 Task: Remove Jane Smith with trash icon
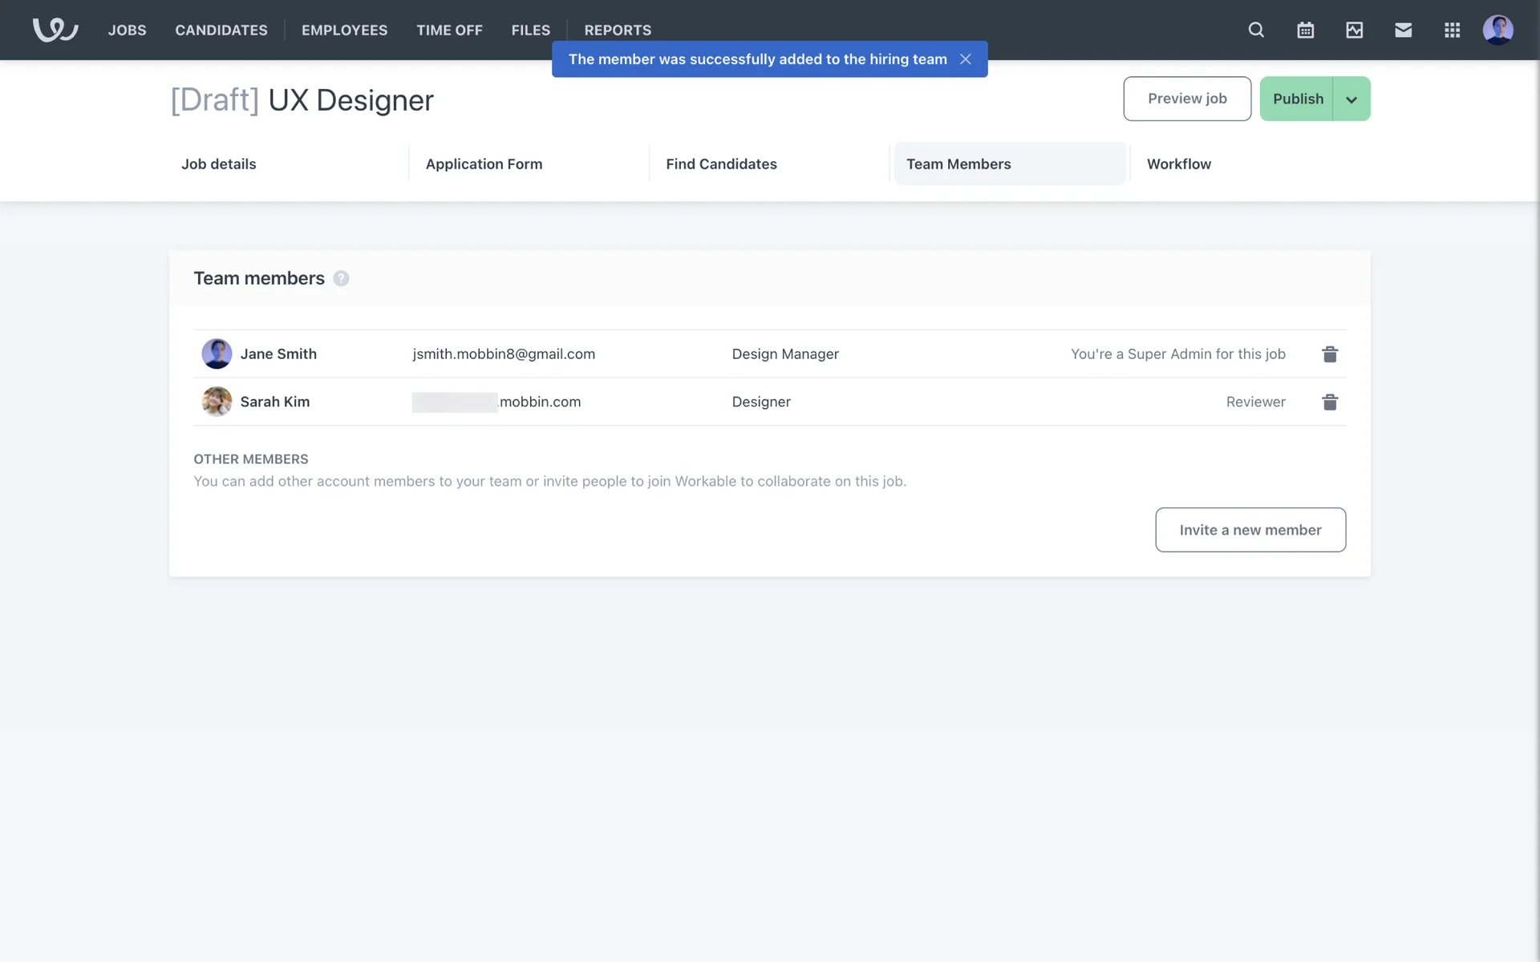[1329, 354]
